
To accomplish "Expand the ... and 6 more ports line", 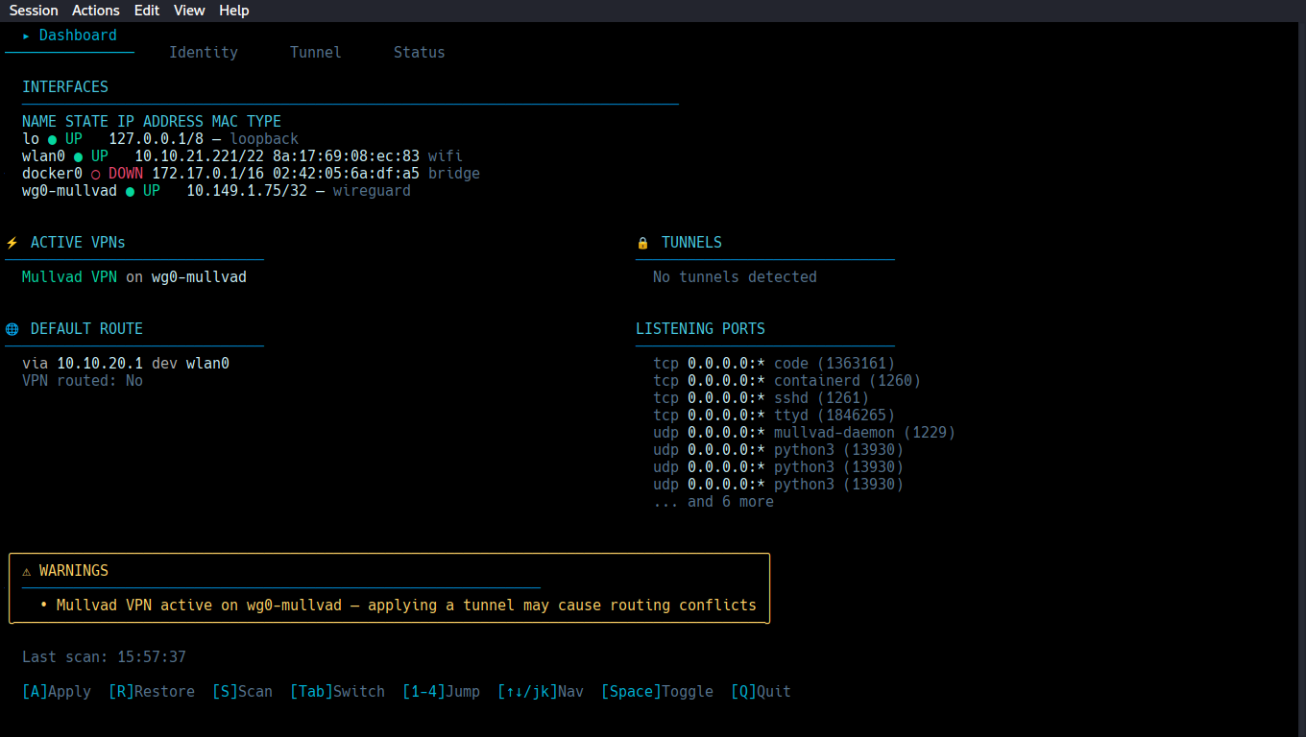I will 713,502.
